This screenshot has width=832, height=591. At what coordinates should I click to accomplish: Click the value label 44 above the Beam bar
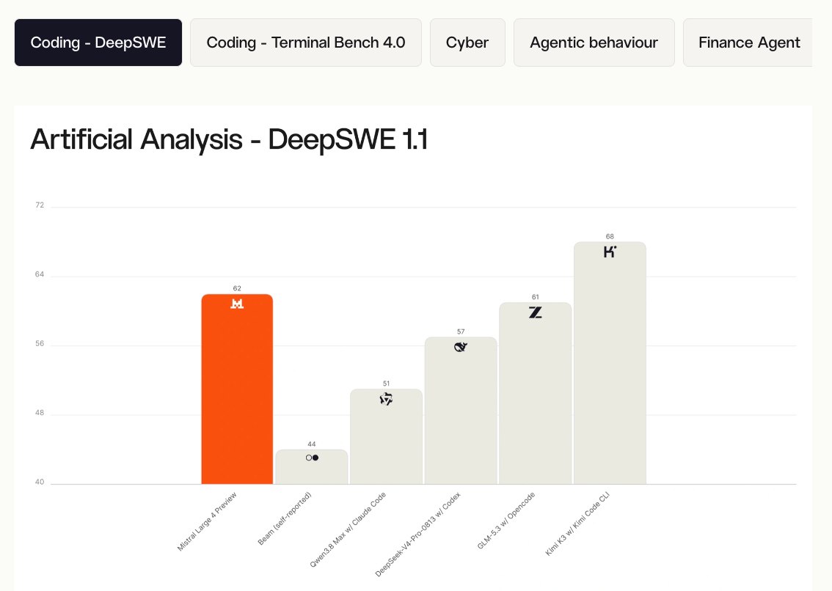(x=312, y=444)
